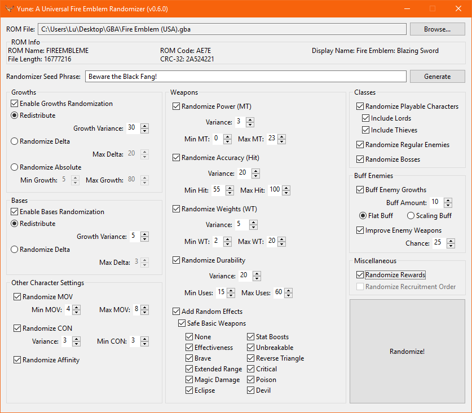The height and width of the screenshot is (413, 472).
Task: Toggle Randomize Durability checkbox
Action: tap(176, 260)
